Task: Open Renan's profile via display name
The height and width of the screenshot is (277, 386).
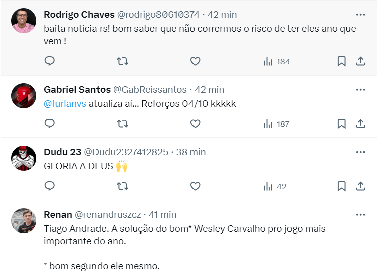Action: point(58,214)
